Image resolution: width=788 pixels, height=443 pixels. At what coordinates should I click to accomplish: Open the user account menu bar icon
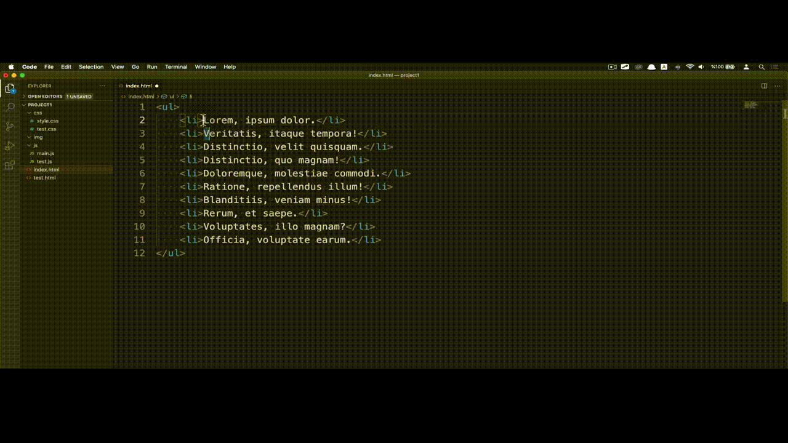tap(746, 66)
